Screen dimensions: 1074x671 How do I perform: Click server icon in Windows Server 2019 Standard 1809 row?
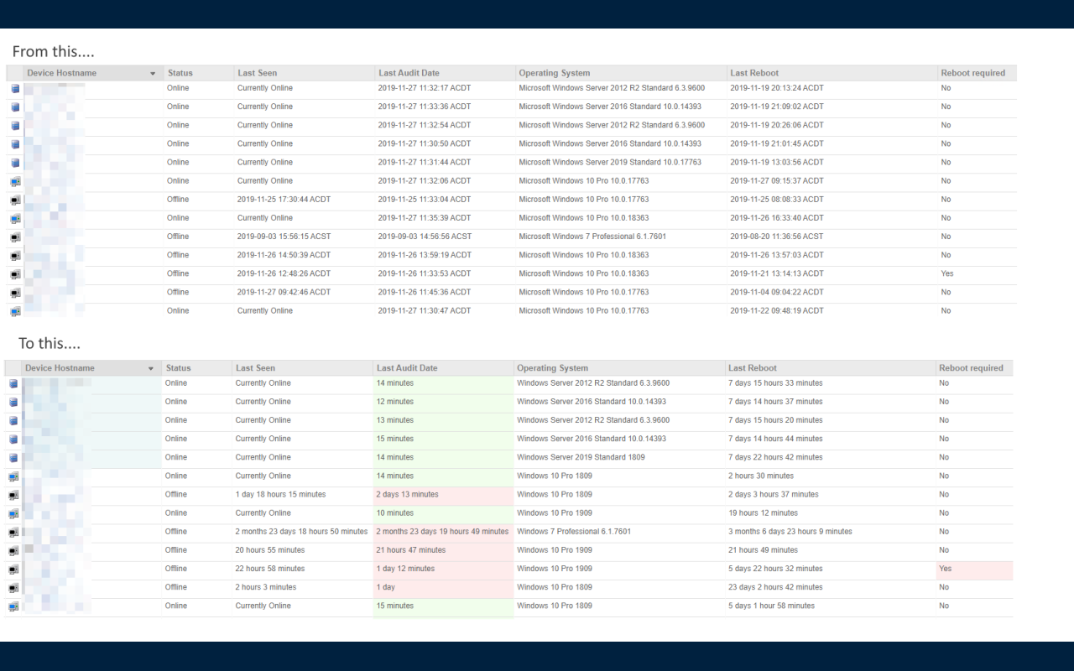pos(13,457)
